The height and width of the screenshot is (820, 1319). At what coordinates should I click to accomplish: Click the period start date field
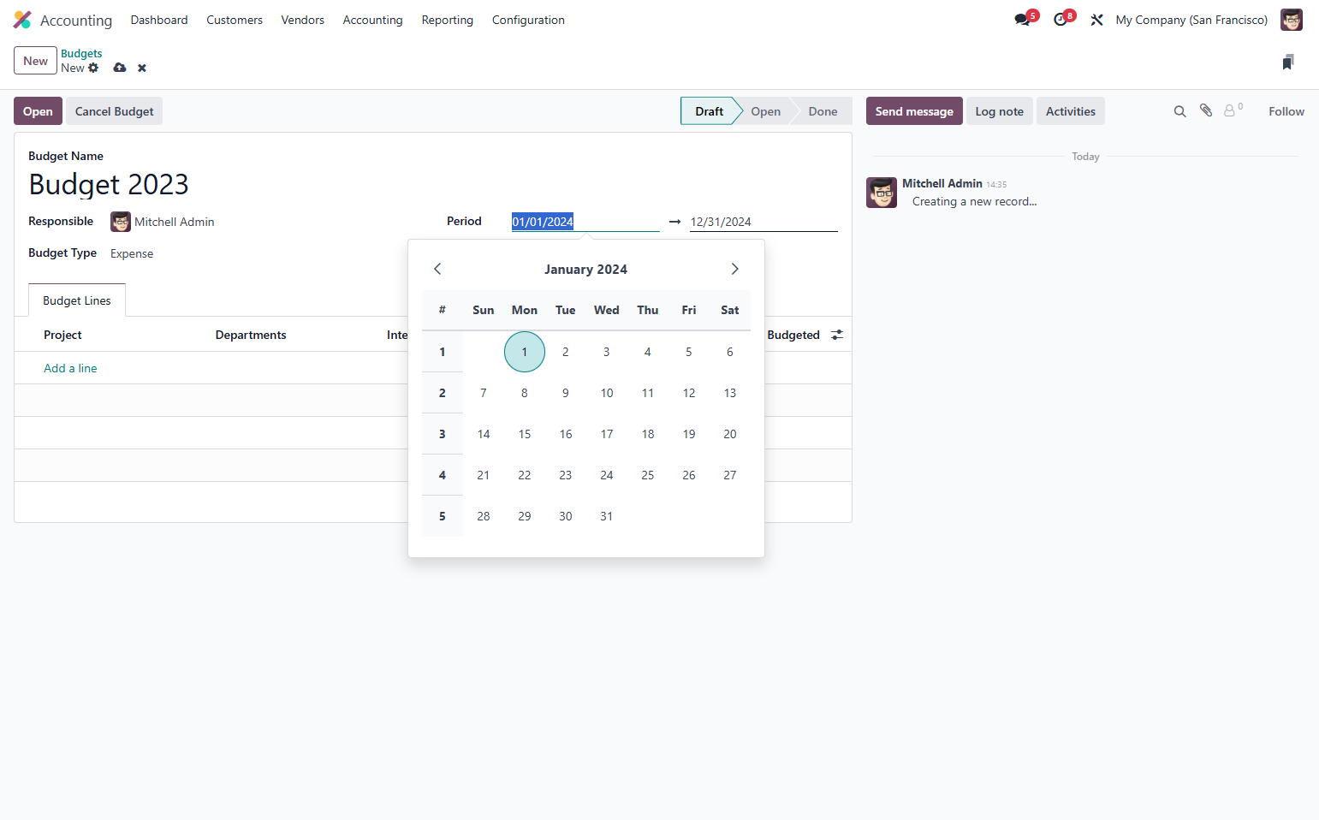point(585,222)
